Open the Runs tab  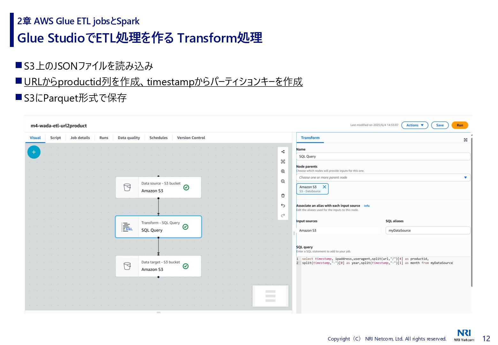(104, 138)
